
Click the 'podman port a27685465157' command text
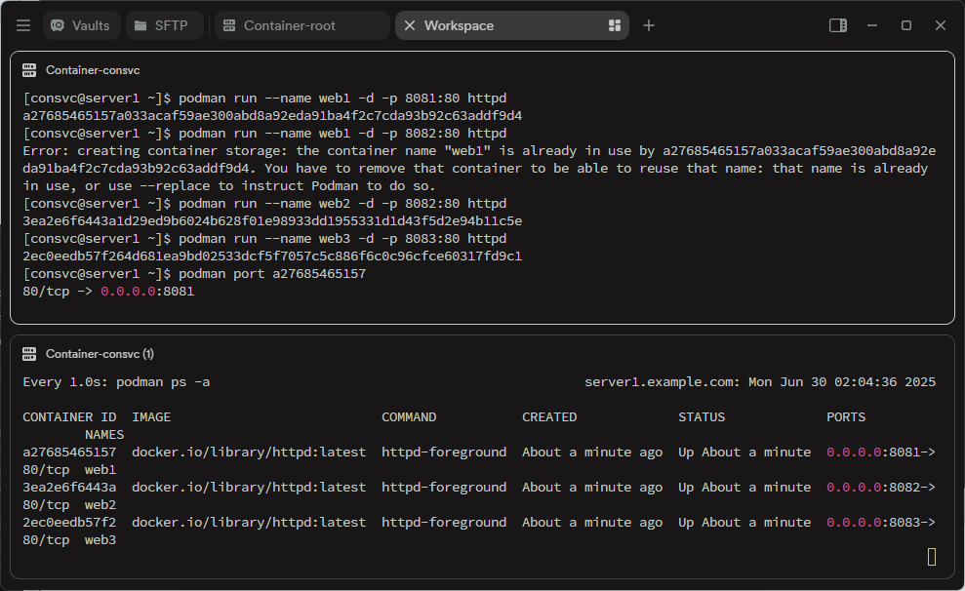click(272, 274)
